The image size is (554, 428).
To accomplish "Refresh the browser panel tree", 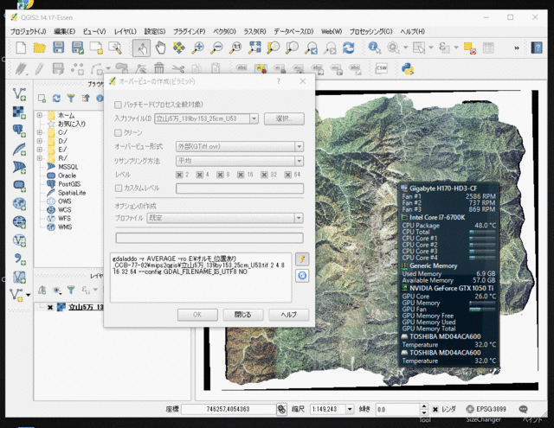I will click(56, 98).
